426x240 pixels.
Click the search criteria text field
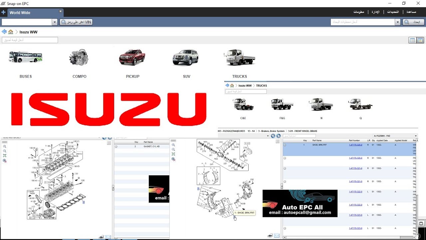(x=363, y=22)
